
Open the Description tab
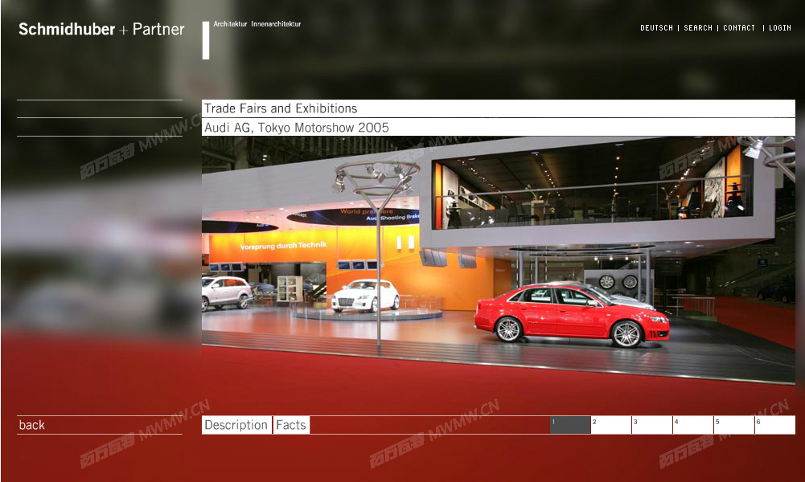point(236,425)
